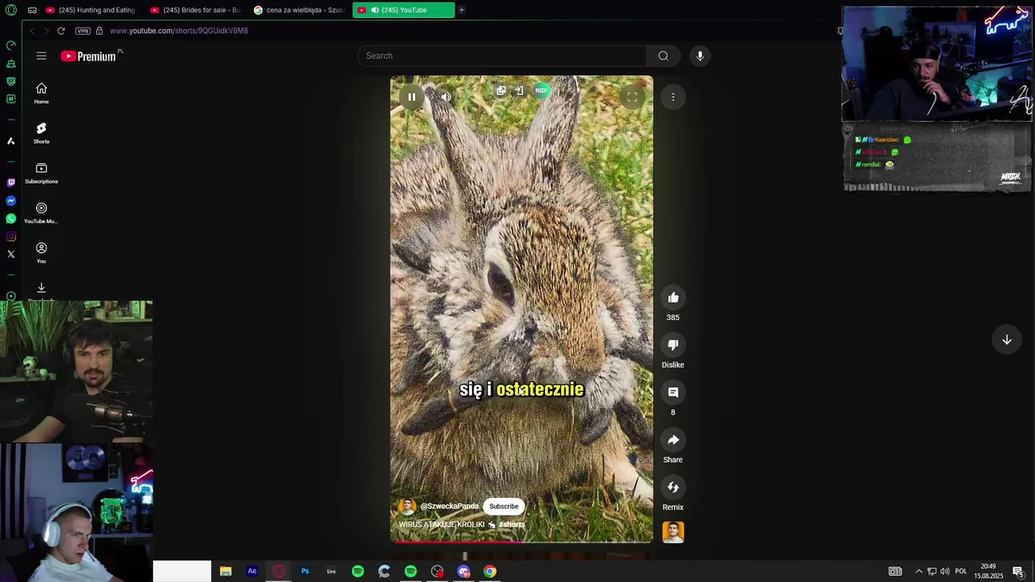Open Opera main menu logo
Image resolution: width=1035 pixels, height=582 pixels.
(11, 10)
